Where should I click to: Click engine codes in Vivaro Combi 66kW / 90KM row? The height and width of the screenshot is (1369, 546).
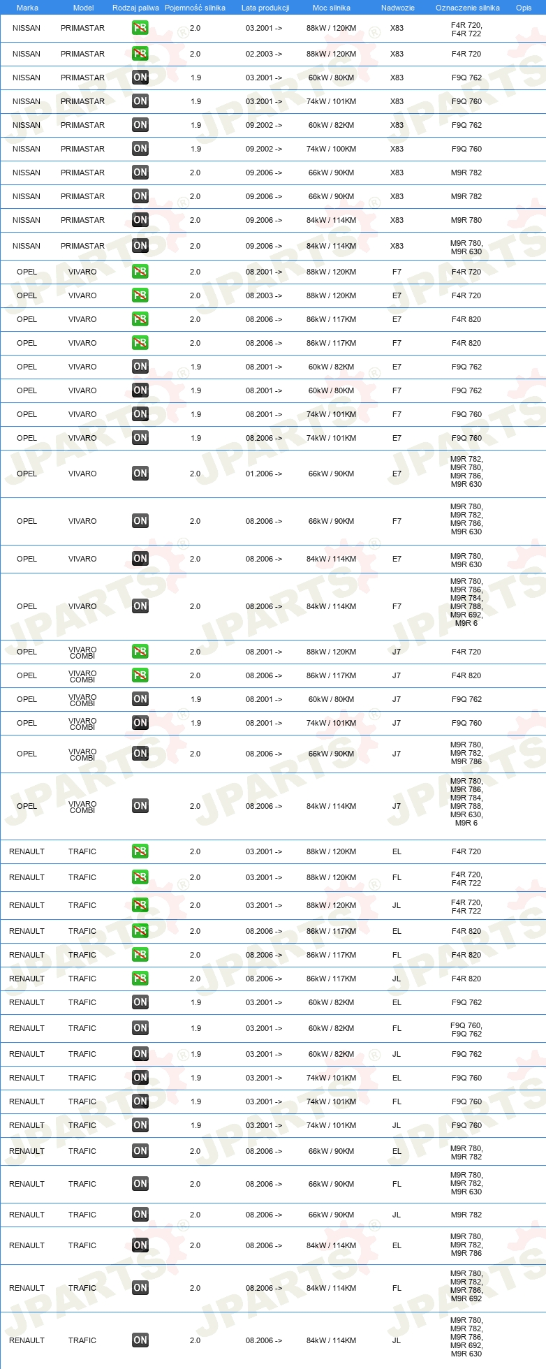(x=466, y=753)
